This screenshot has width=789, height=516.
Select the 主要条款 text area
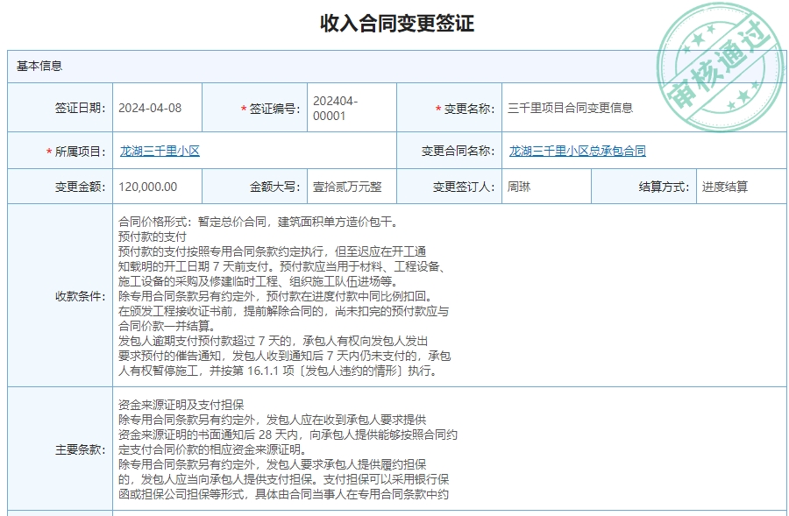click(x=394, y=449)
